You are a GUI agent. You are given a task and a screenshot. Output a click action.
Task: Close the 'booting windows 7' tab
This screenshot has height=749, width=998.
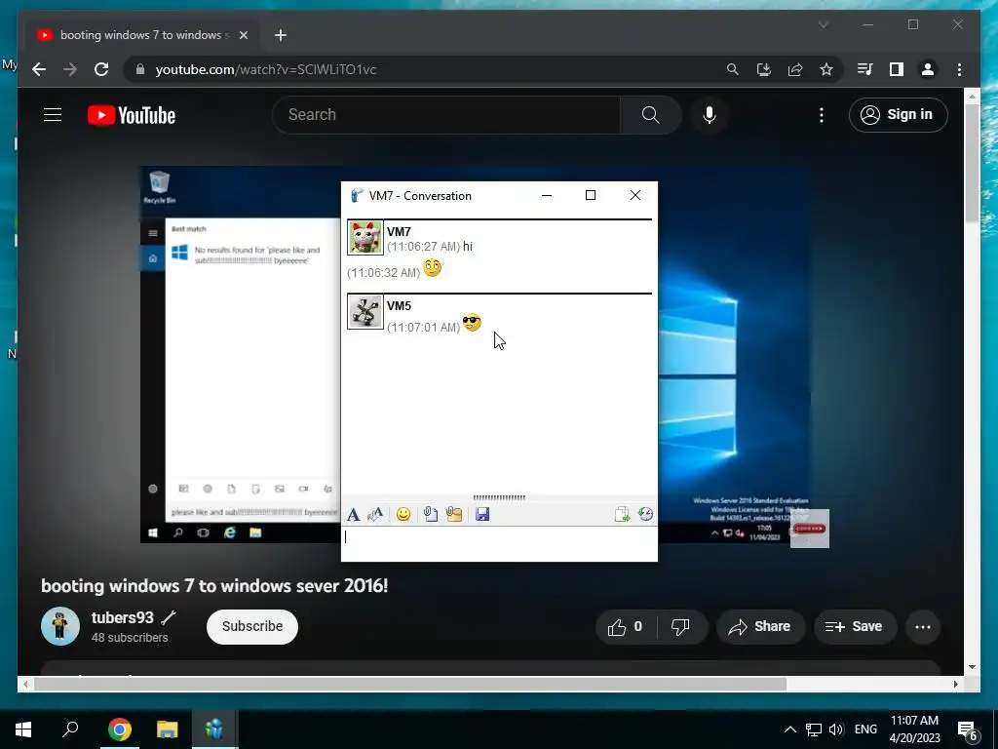pyautogui.click(x=243, y=35)
